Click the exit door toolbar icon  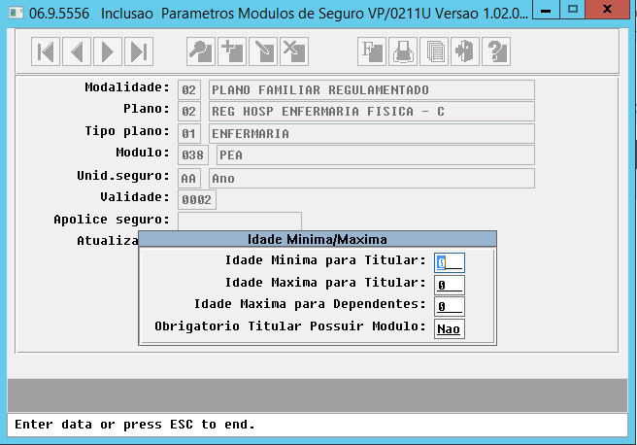[465, 51]
